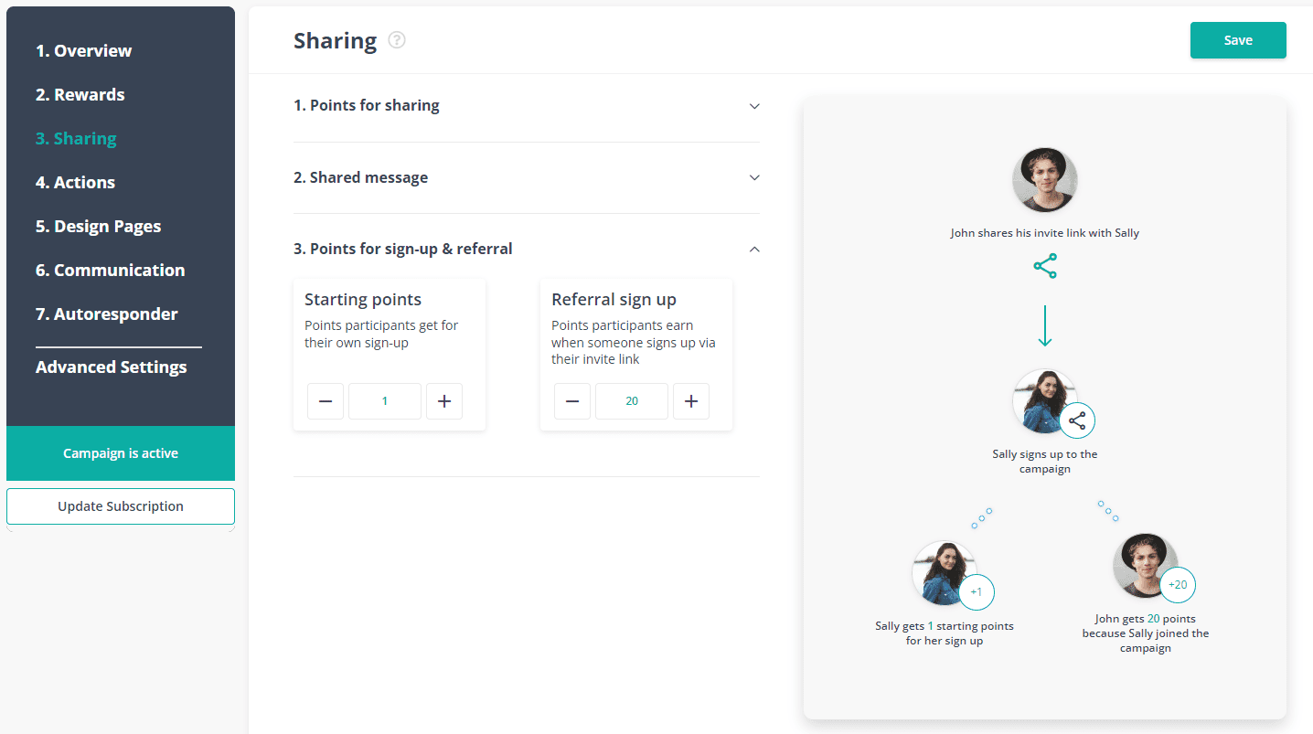Navigate to Design Pages

[98, 226]
